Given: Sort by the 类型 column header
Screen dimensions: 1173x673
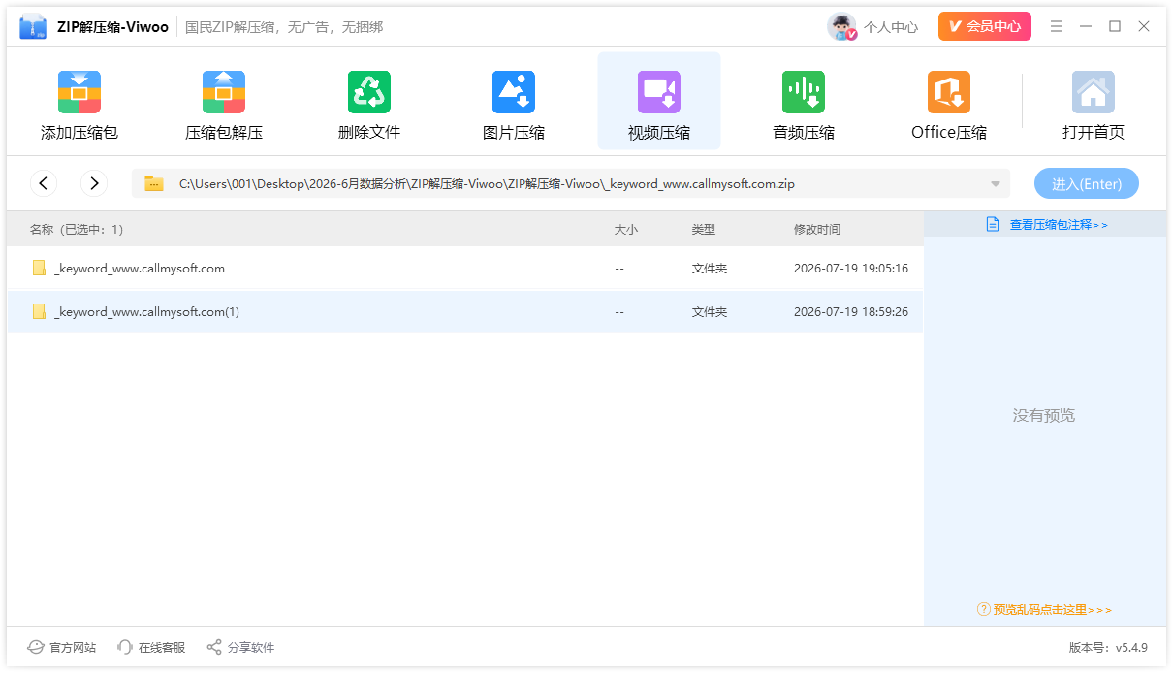Looking at the screenshot, I should [x=703, y=230].
